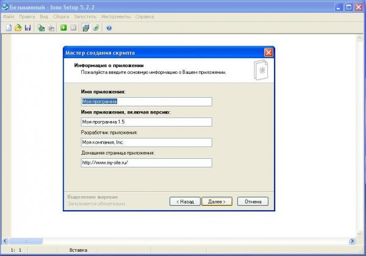Click the Вставка status bar indicator
This screenshot has width=366, height=256.
(79, 250)
